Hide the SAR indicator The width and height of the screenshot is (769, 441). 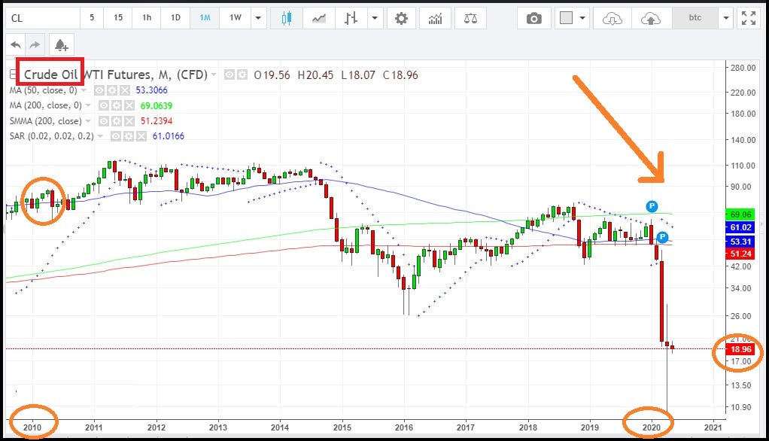click(115, 136)
